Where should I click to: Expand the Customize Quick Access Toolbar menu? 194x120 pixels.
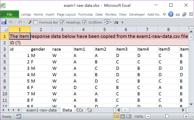point(123,22)
